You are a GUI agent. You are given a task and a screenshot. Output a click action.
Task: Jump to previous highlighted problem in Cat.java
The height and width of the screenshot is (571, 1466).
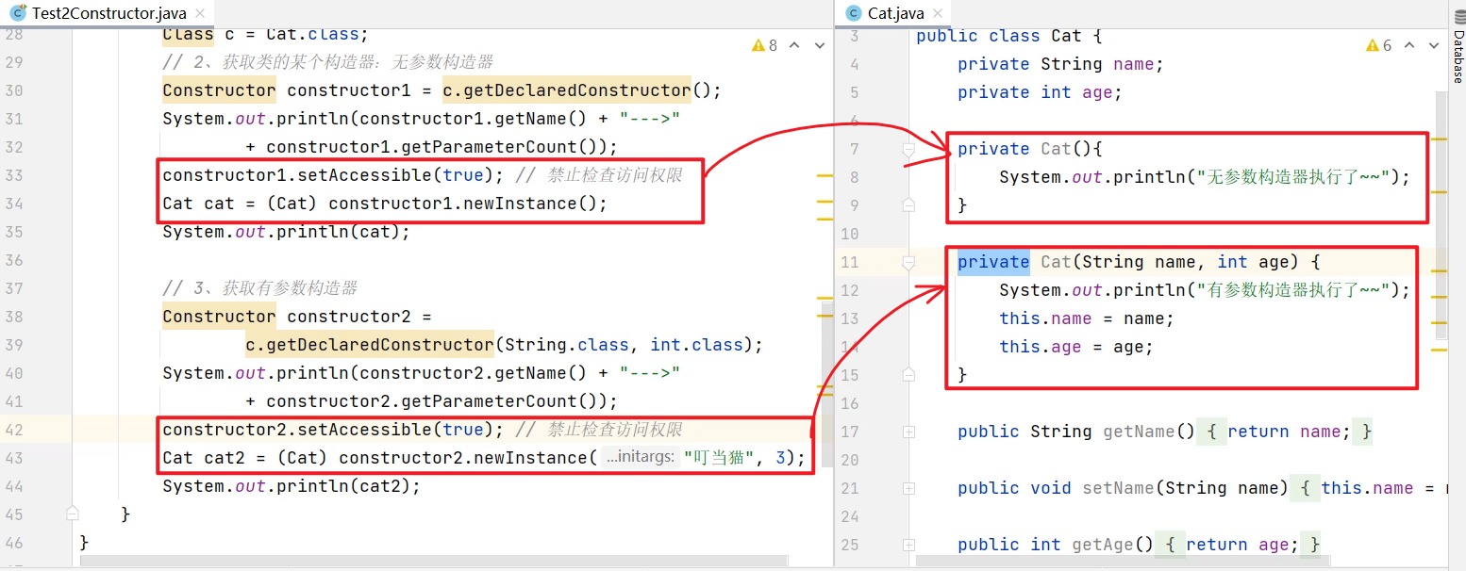1409,45
